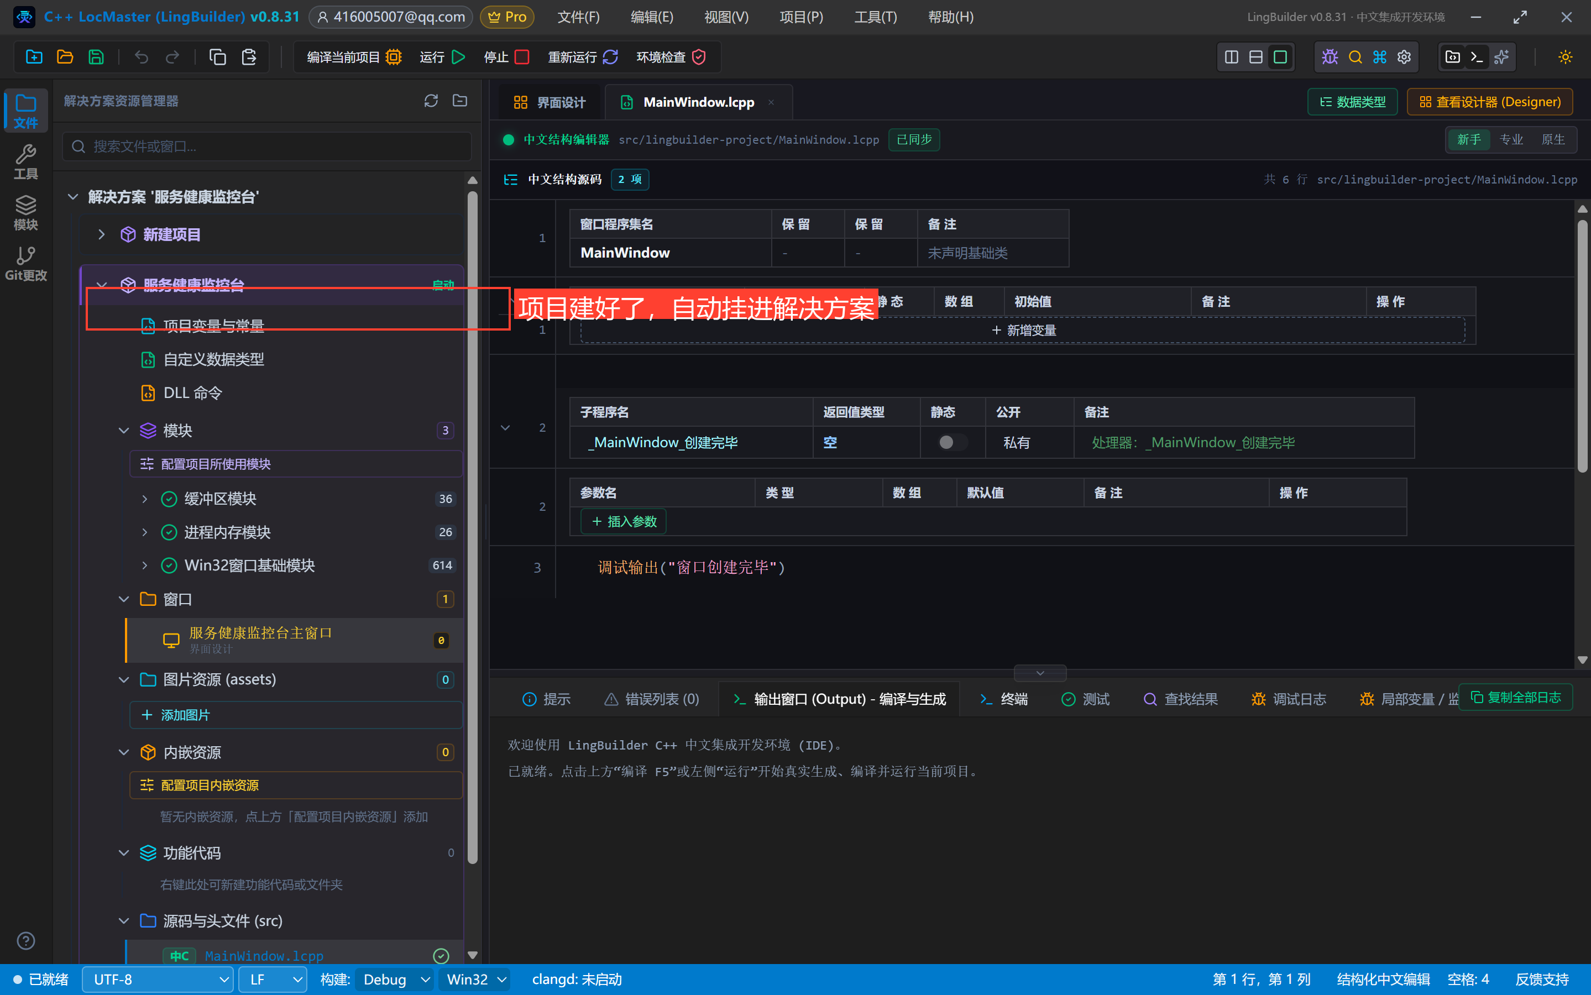
Task: Open the 工具(T) menu
Action: (875, 17)
